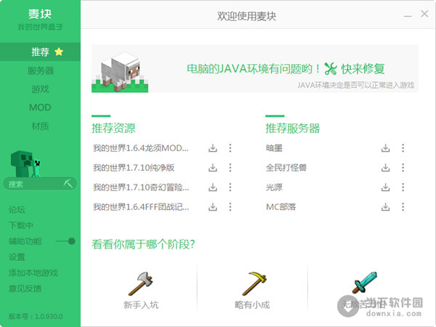This screenshot has height=327, width=436.
Task: Choose the diamond sword stage
Action: pyautogui.click(x=364, y=291)
